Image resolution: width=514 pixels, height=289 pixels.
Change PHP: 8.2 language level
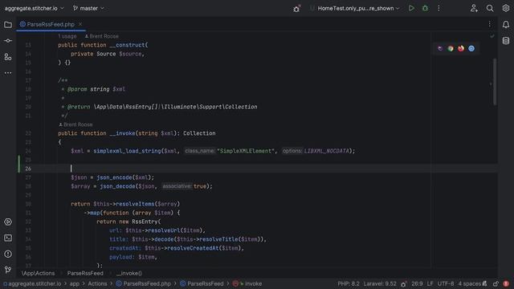point(348,283)
